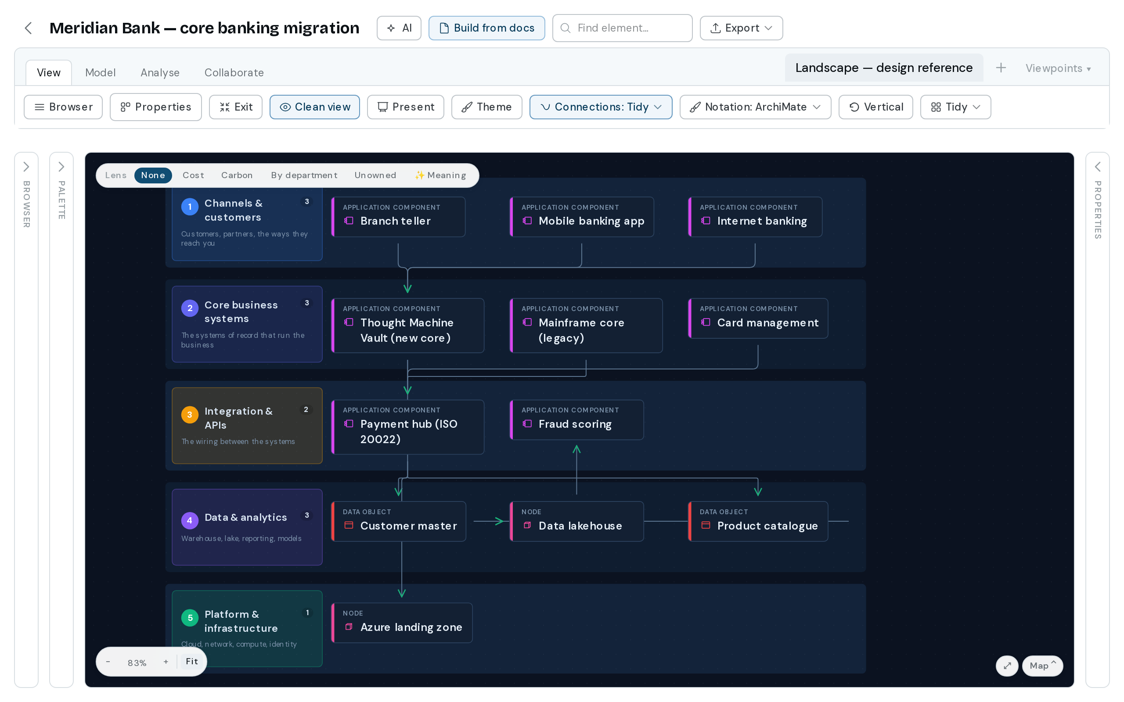Select the Unowned lens
This screenshot has width=1124, height=702.
375,175
